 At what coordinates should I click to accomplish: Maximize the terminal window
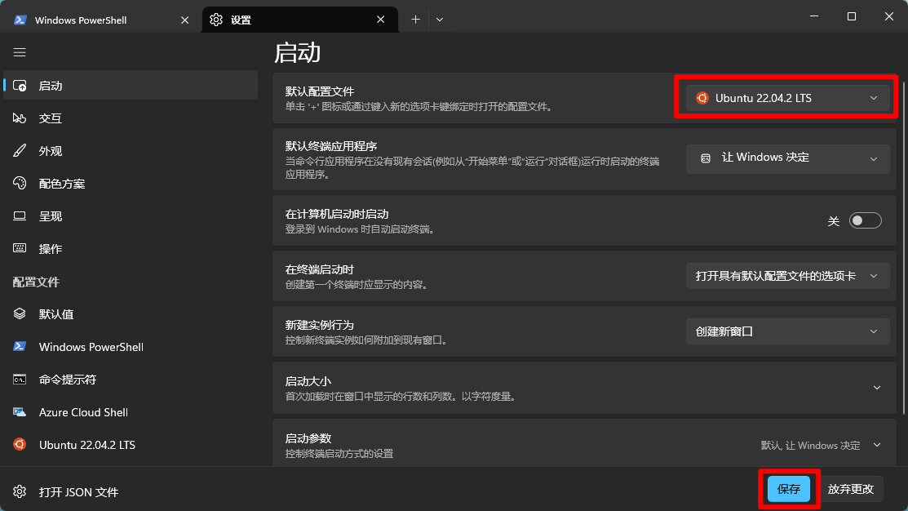[851, 16]
